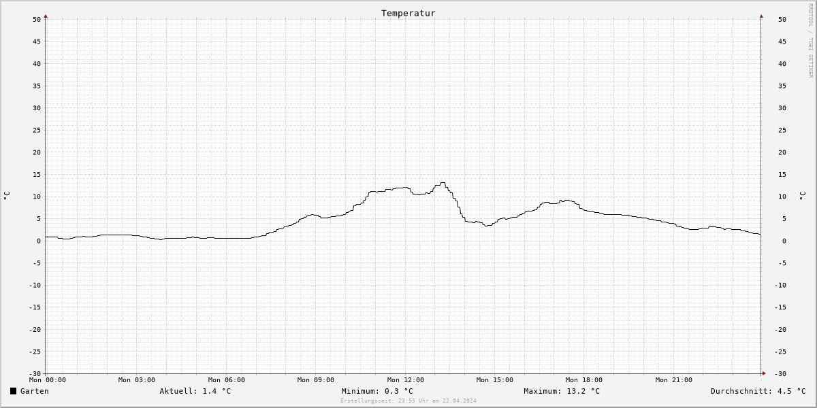Click the left axis -15 label
Screen dimensions: 817x408
[35, 307]
